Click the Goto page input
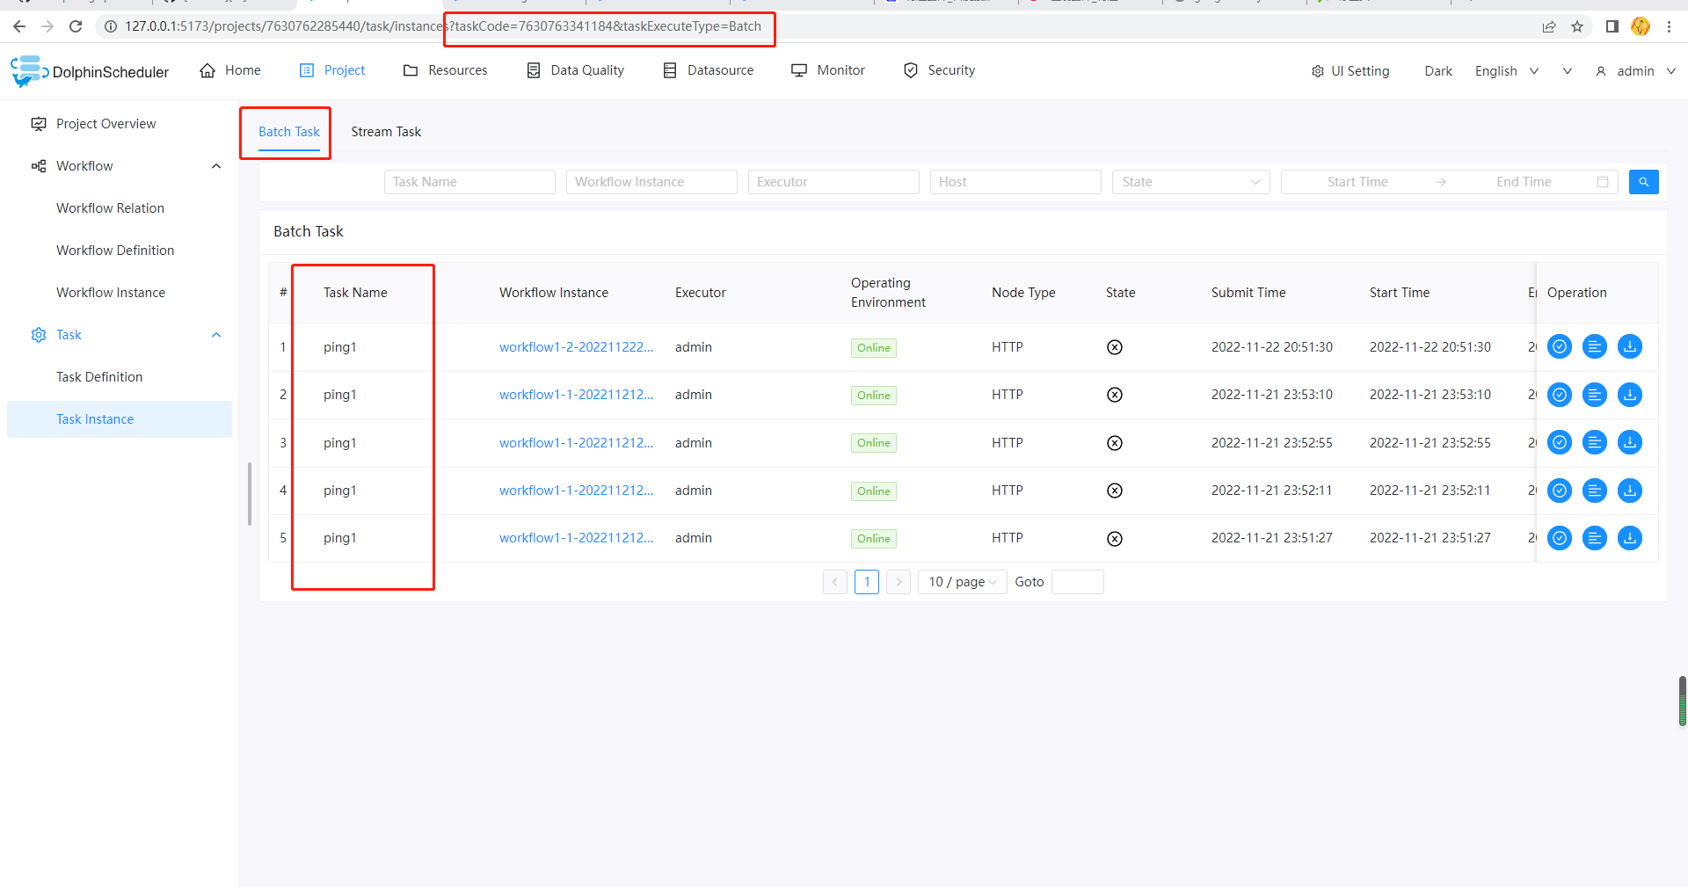 point(1077,582)
